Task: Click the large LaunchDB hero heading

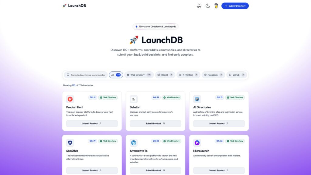Action: click(x=156, y=40)
